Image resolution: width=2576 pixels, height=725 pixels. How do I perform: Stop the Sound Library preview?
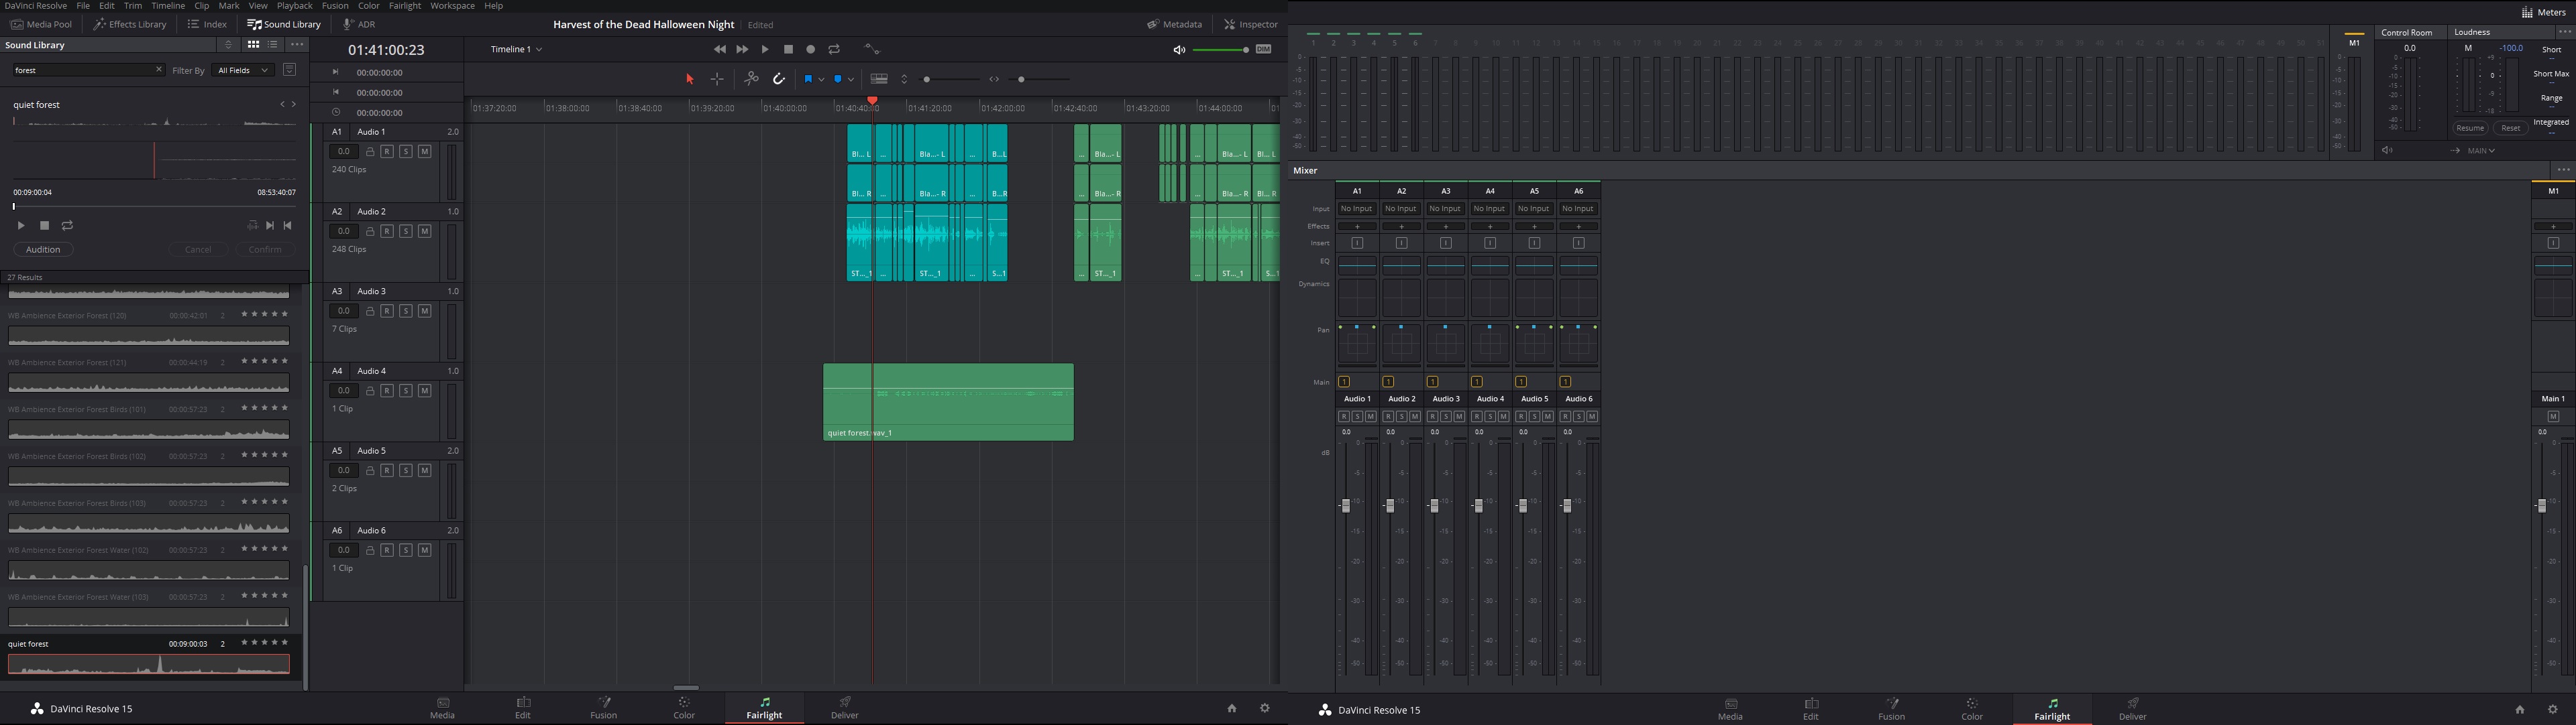click(x=44, y=226)
